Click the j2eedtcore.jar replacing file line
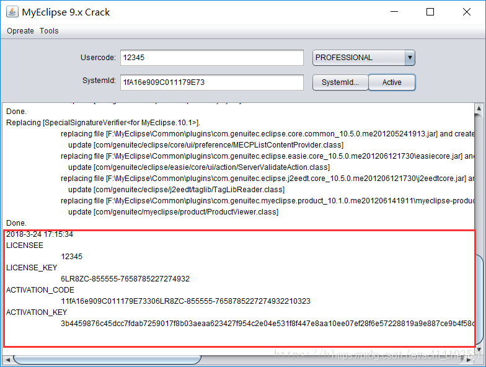This screenshot has width=486, height=367. [x=268, y=179]
